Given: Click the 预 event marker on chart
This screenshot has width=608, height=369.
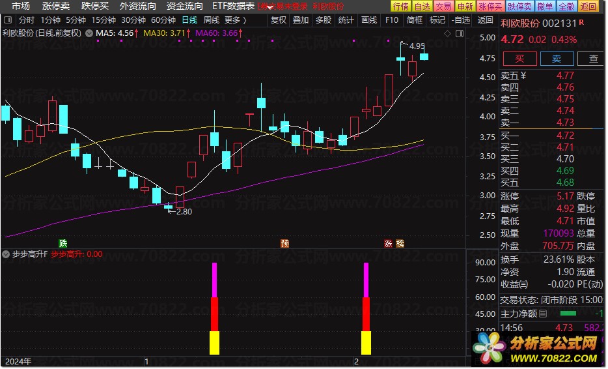Looking at the screenshot, I should 284,243.
